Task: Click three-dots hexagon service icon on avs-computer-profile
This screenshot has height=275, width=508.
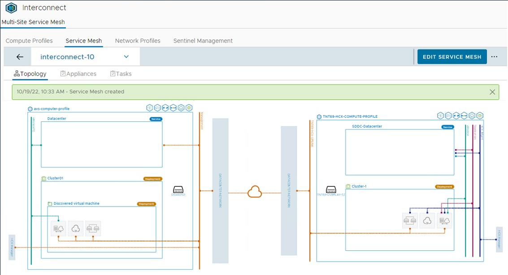Action: tap(174, 108)
